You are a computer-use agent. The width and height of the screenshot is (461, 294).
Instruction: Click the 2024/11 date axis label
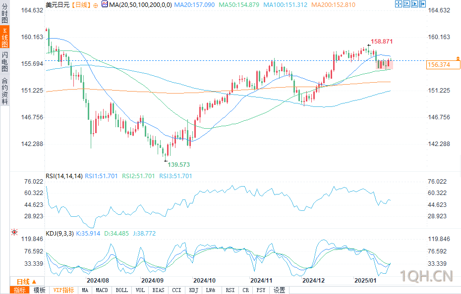coord(261,281)
